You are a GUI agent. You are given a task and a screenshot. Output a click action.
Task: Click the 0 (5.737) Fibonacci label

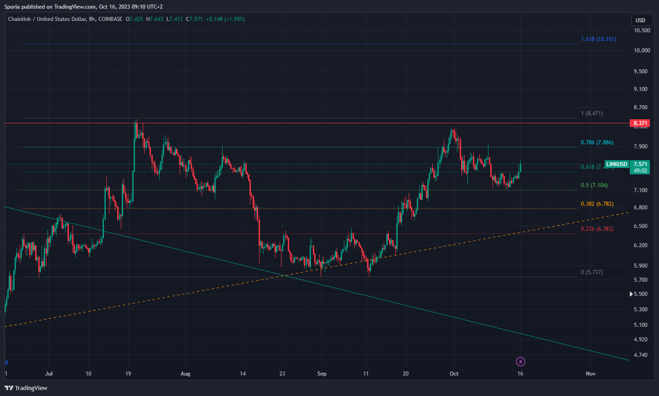(x=592, y=272)
